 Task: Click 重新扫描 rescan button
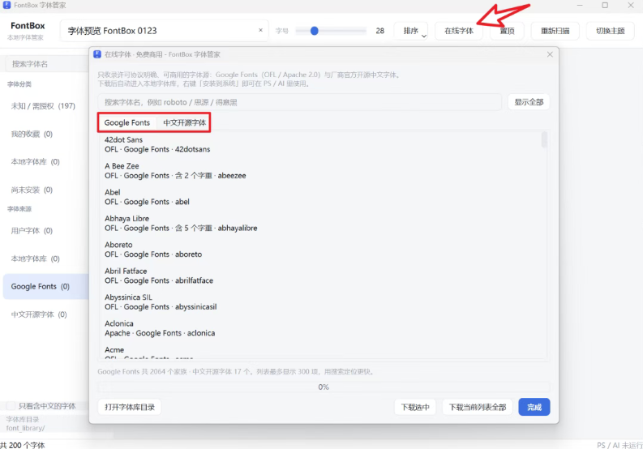point(555,31)
